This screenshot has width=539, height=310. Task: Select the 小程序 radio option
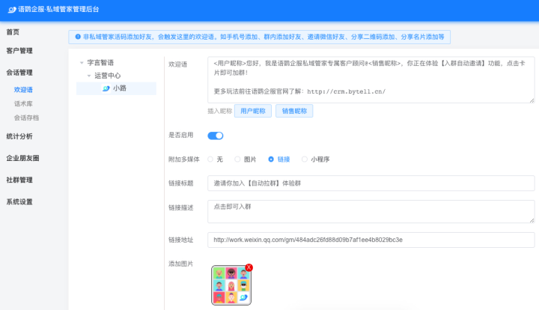pyautogui.click(x=304, y=159)
